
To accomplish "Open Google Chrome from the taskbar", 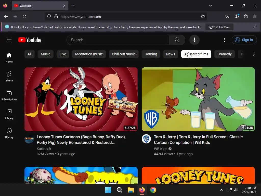I will [x=153, y=190].
